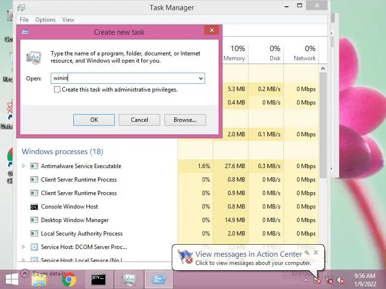
Task: Switch to Command Prompt taskbar icon
Action: pos(98,280)
